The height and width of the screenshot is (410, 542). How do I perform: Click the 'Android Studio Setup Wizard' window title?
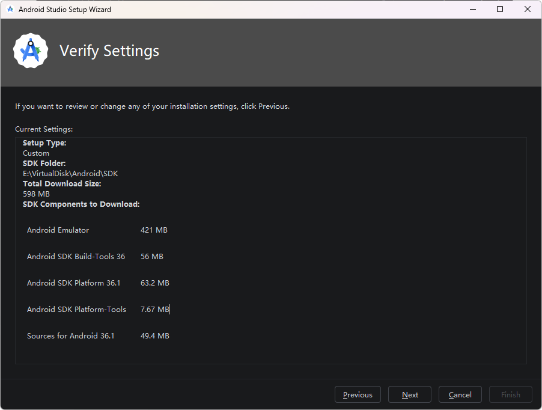click(x=65, y=10)
